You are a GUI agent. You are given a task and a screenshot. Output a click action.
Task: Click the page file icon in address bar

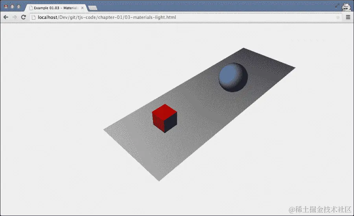[x=34, y=17]
